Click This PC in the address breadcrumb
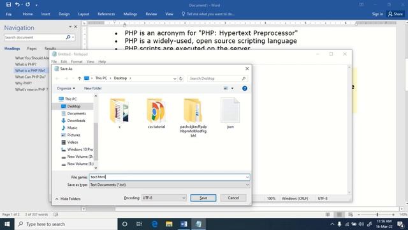This screenshot has height=230, width=408. click(101, 78)
